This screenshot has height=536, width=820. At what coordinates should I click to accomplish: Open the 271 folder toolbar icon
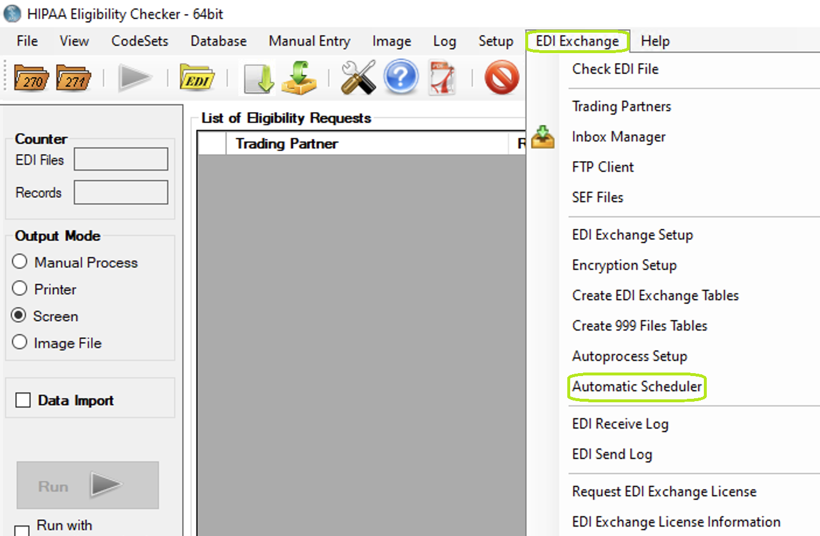74,78
